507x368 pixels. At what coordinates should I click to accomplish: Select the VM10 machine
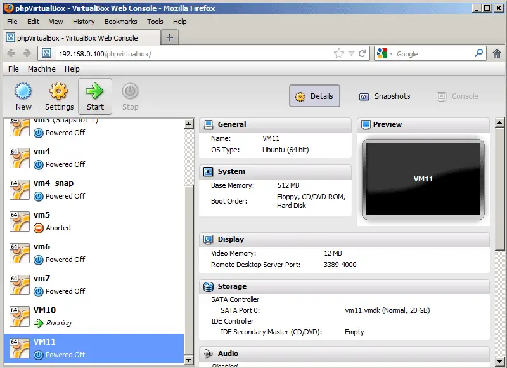click(94, 317)
